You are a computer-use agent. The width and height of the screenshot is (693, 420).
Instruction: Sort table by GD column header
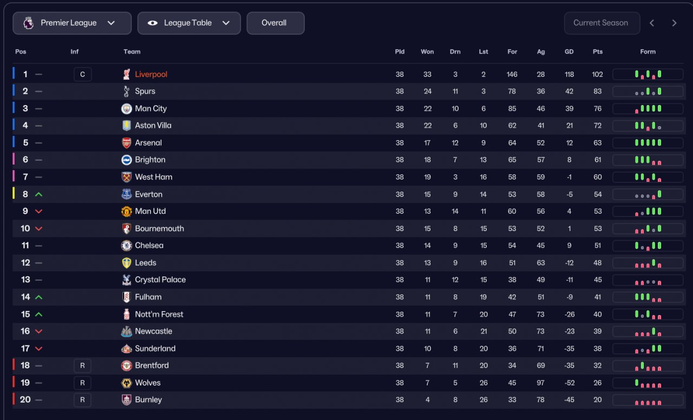569,52
